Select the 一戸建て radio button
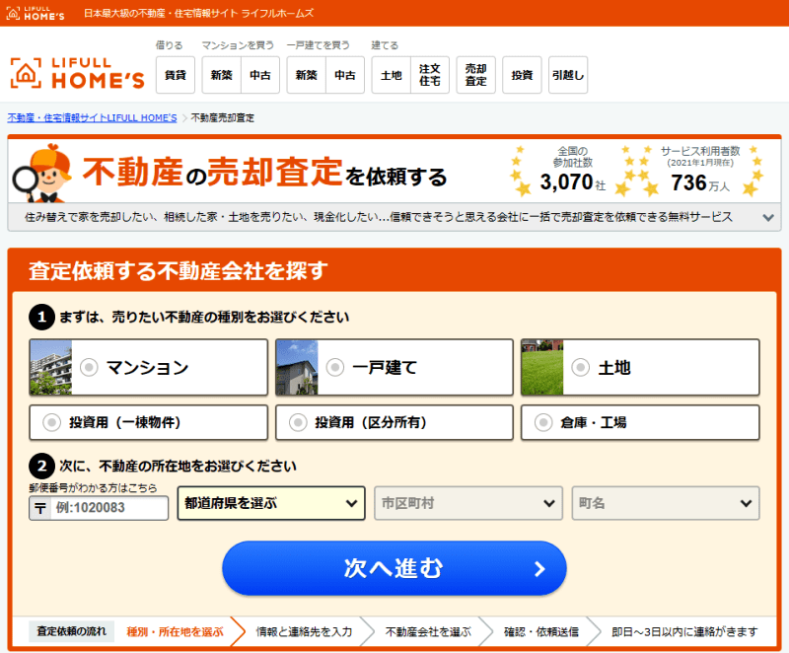Screen dimensions: 789x653 (x=335, y=367)
